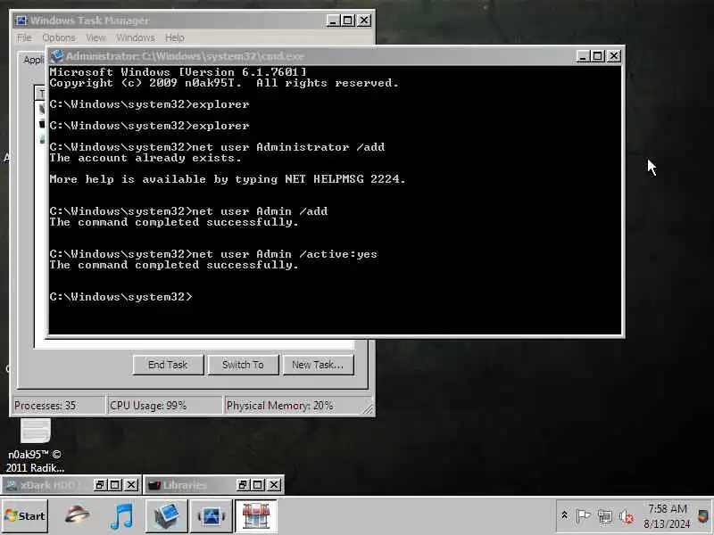Image resolution: width=714 pixels, height=535 pixels.
Task: Click the NET HELPMSG 2224 help line
Action: [x=228, y=179]
